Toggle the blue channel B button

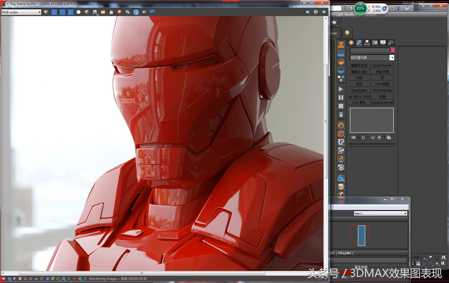click(x=70, y=12)
